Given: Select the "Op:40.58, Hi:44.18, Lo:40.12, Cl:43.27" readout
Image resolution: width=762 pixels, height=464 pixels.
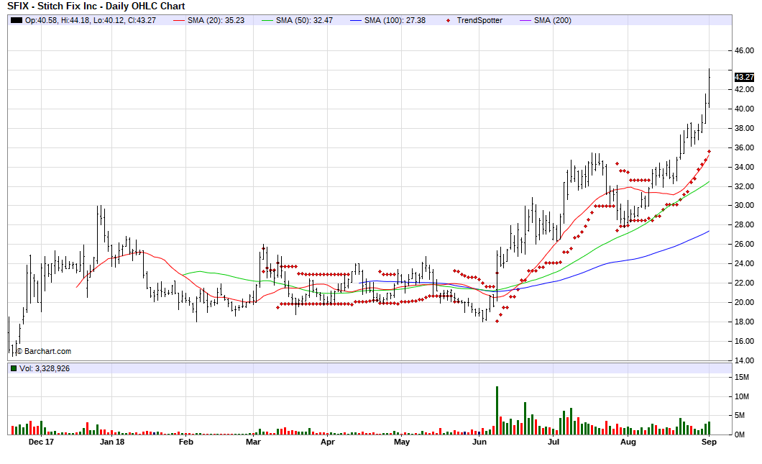Looking at the screenshot, I should coord(91,20).
